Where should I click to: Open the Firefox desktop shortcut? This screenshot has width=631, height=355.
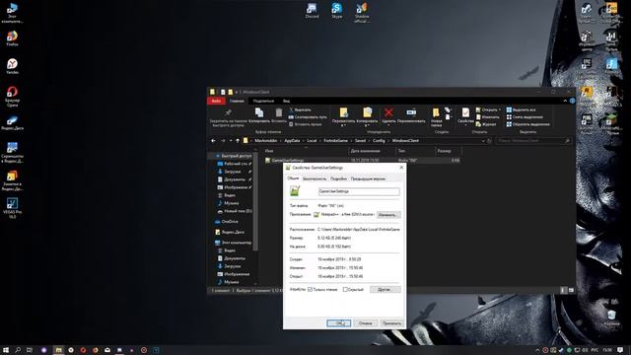[x=12, y=38]
